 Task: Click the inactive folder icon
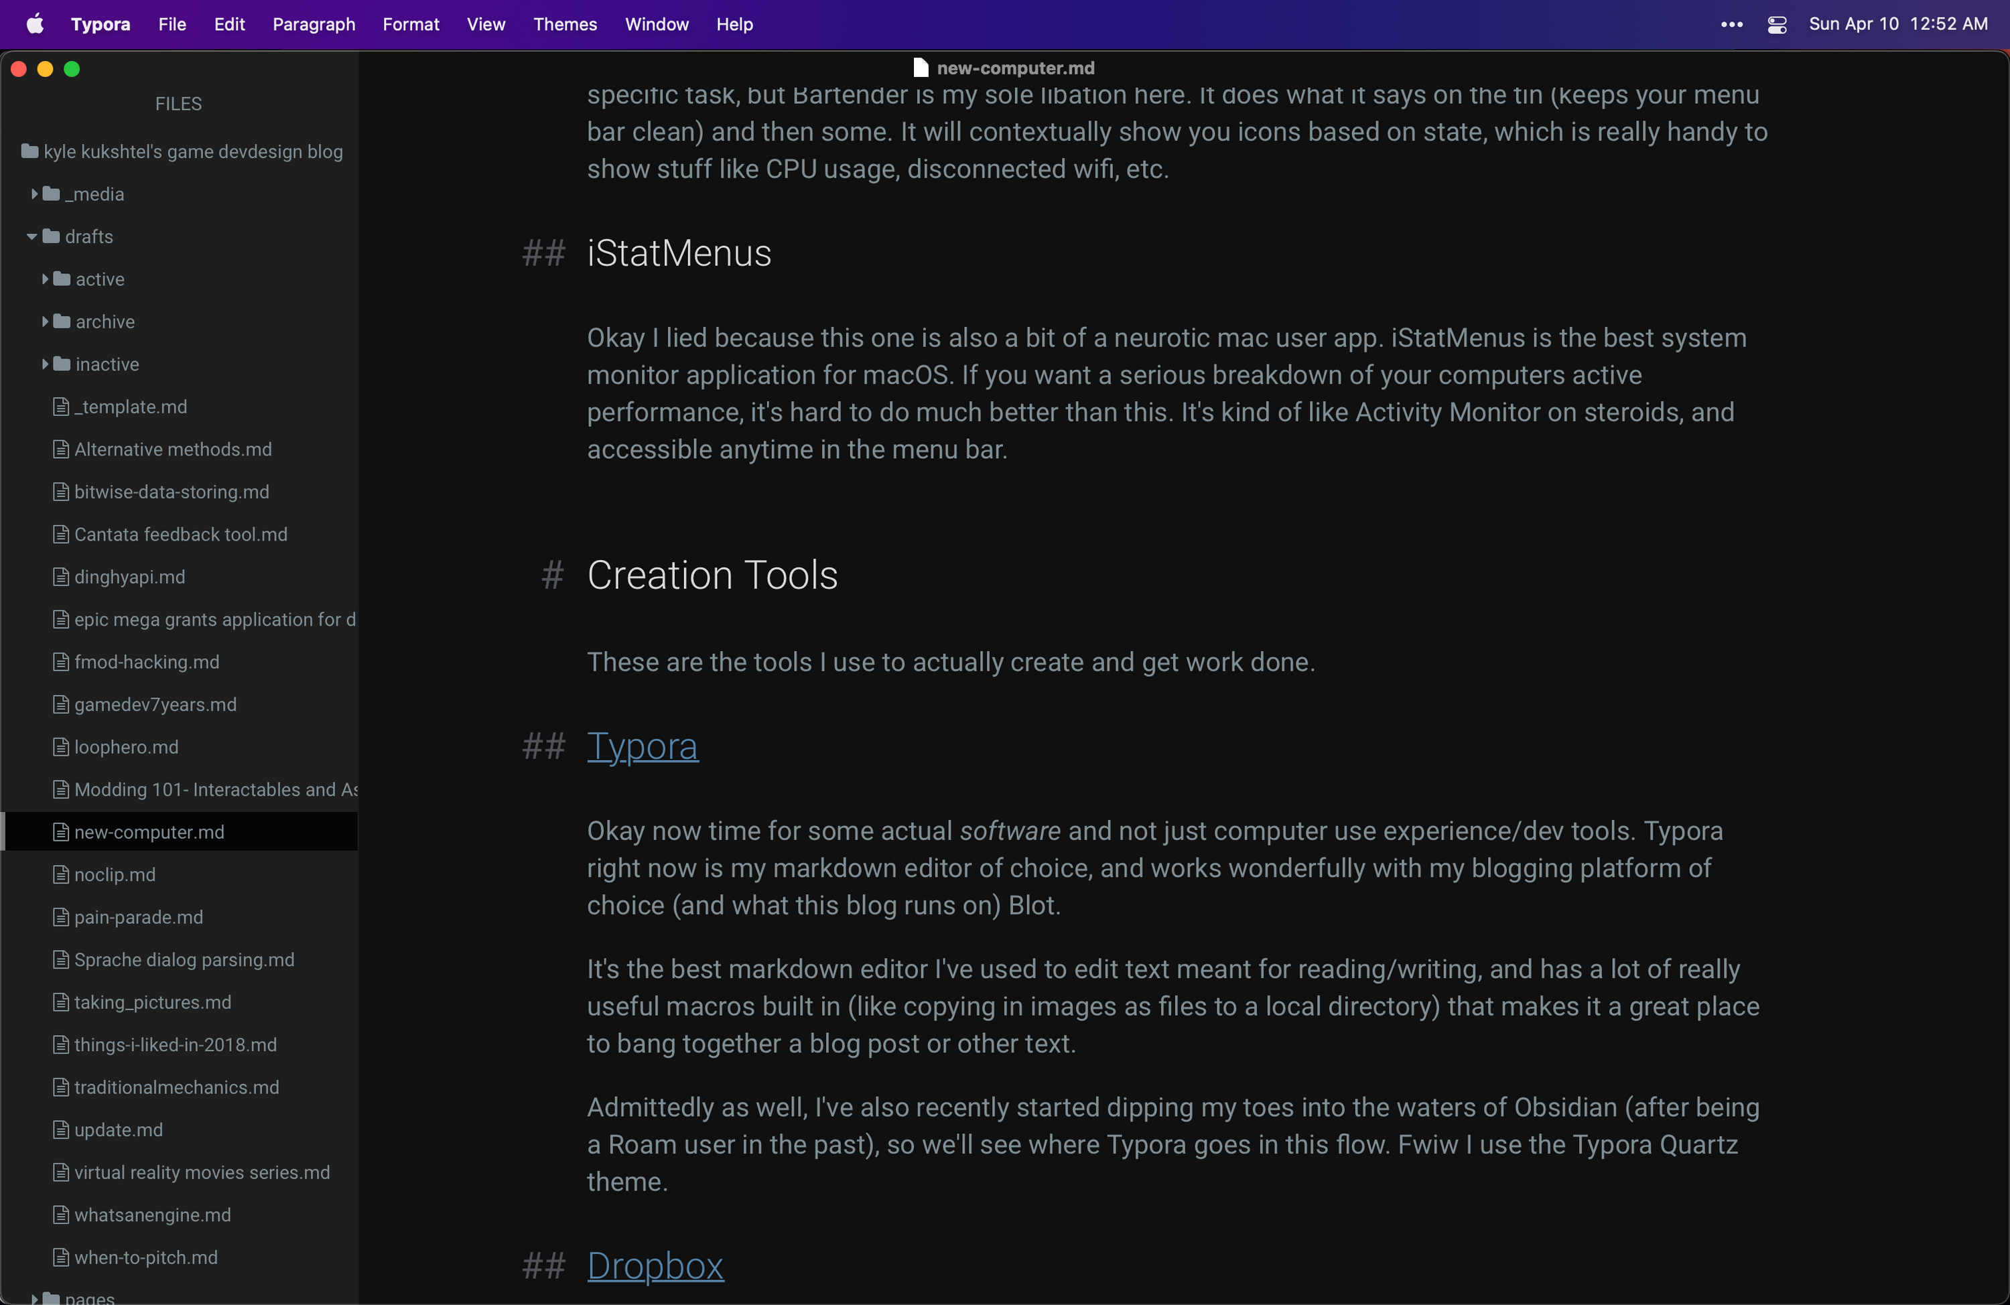62,363
